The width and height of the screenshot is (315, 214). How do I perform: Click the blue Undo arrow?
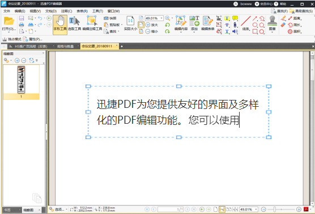pos(40,18)
